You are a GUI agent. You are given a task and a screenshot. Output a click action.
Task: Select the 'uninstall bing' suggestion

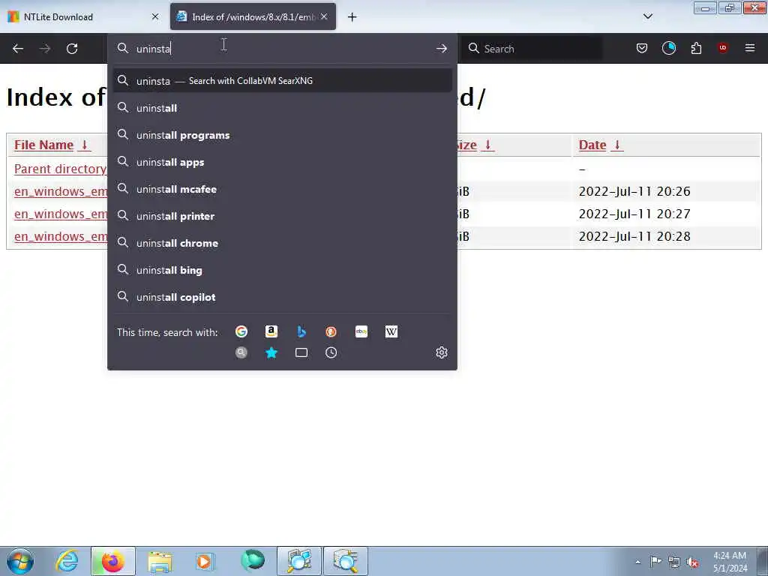pyautogui.click(x=282, y=270)
